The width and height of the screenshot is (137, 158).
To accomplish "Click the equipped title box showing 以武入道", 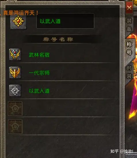I will pyautogui.click(x=65, y=21).
